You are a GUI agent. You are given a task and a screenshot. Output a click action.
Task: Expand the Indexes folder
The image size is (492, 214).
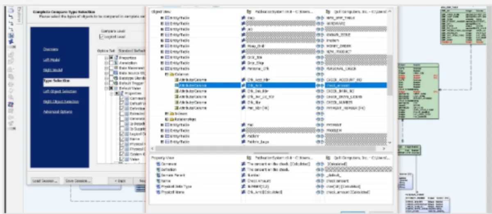pyautogui.click(x=166, y=113)
